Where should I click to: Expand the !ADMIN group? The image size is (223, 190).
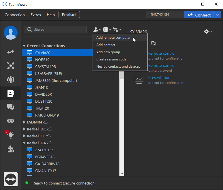24,122
